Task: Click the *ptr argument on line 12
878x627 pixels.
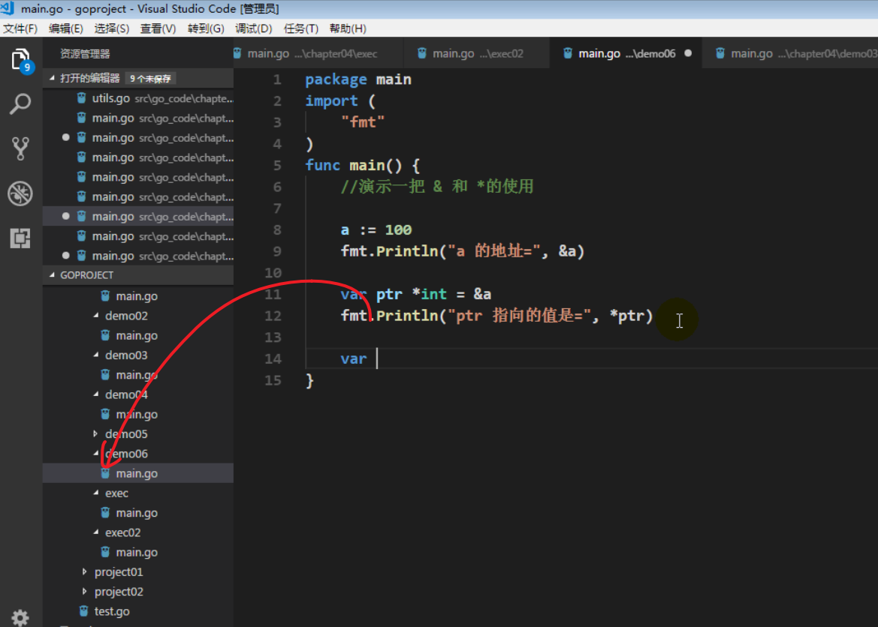Action: [627, 316]
